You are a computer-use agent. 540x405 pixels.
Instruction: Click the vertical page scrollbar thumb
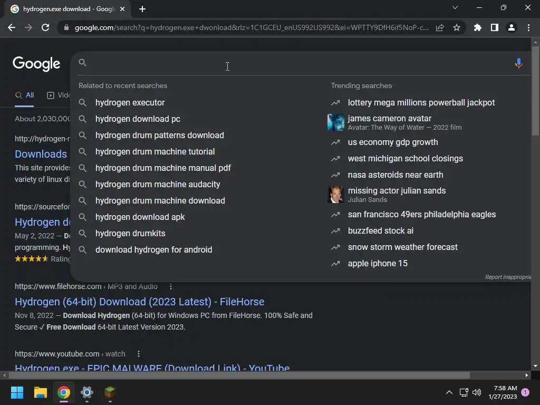pos(535,91)
